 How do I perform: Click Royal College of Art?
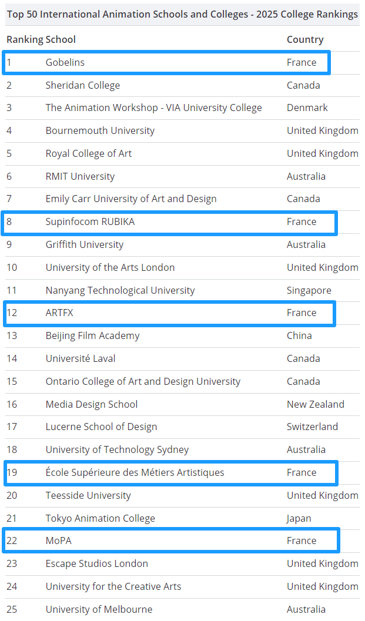pos(88,153)
